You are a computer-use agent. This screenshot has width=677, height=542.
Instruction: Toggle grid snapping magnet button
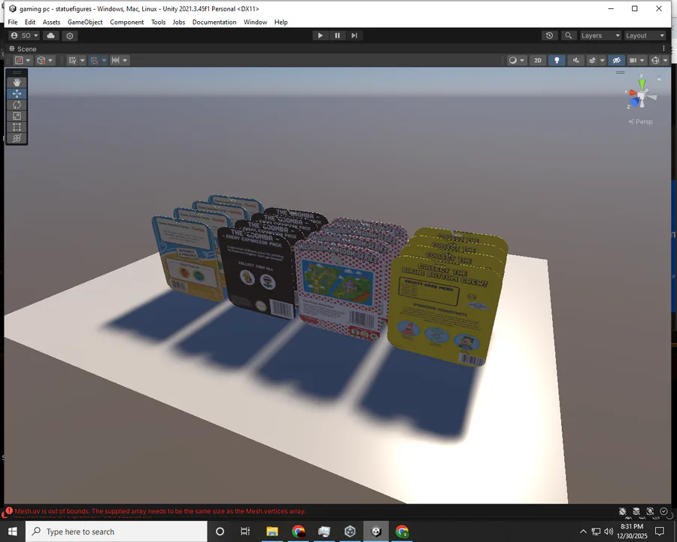94,60
